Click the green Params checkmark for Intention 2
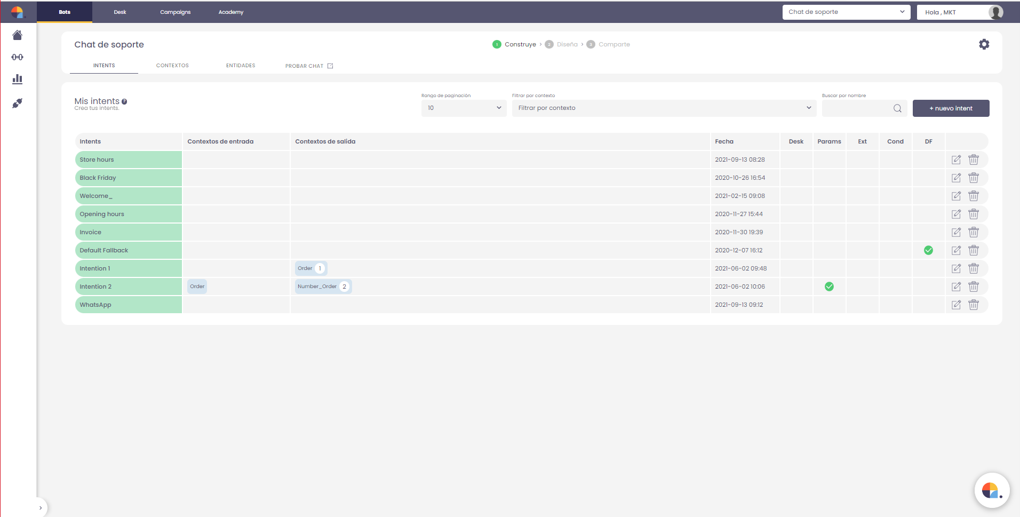Screen dimensions: 1020x517 (x=829, y=287)
